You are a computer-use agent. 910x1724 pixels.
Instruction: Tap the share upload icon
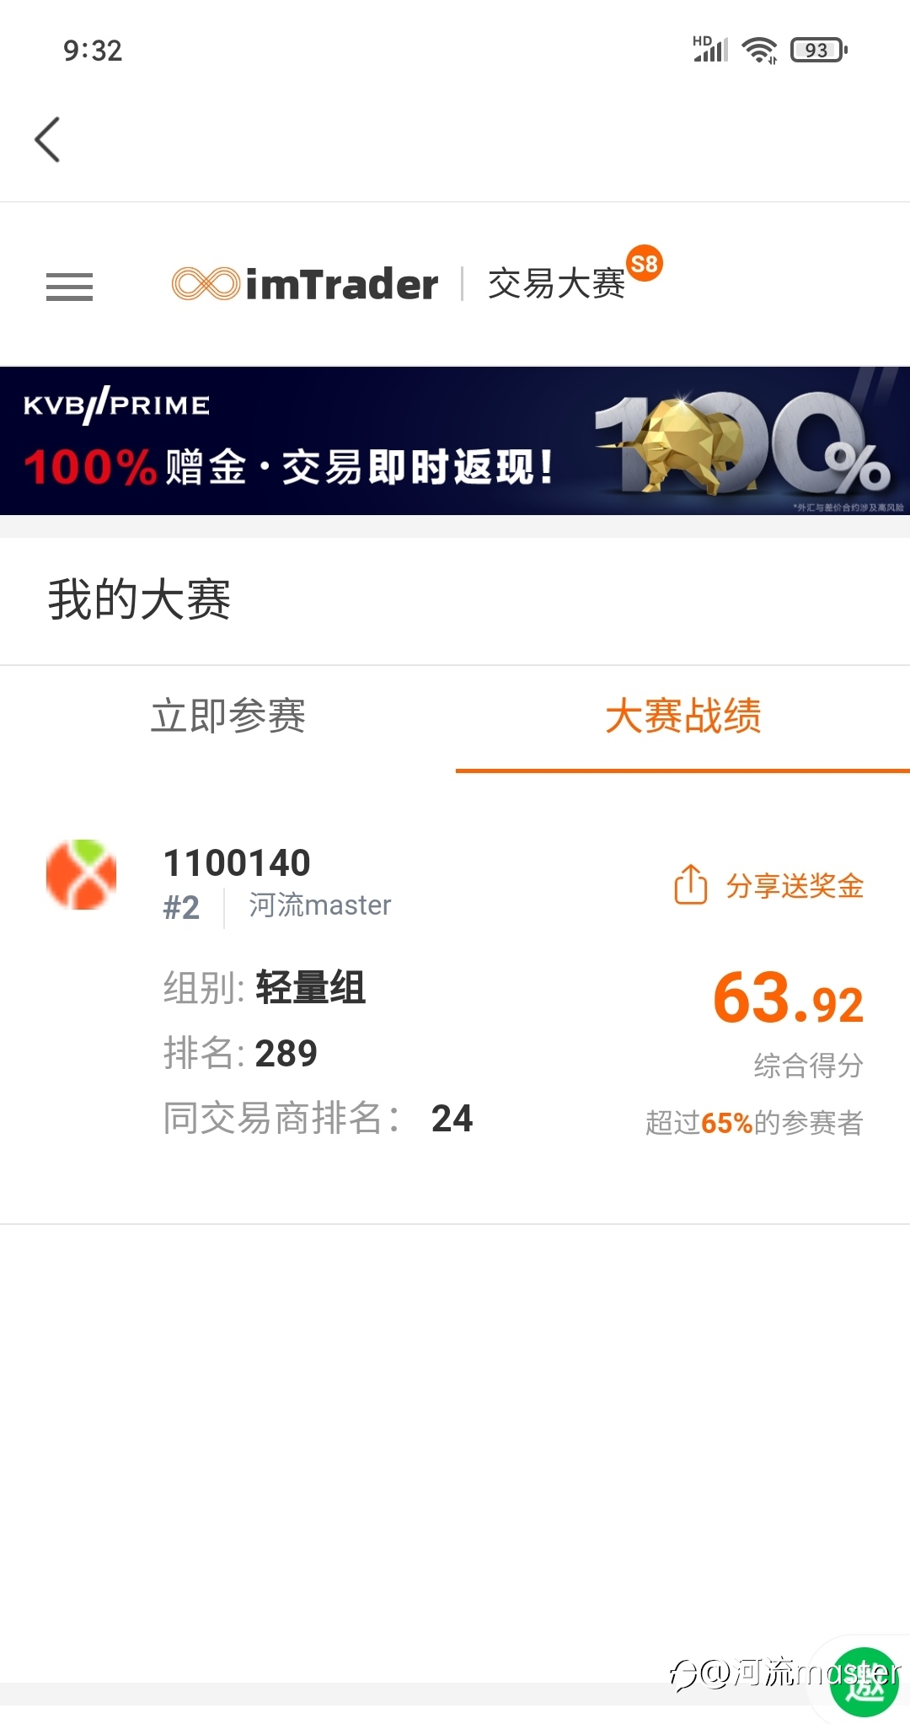pyautogui.click(x=690, y=884)
